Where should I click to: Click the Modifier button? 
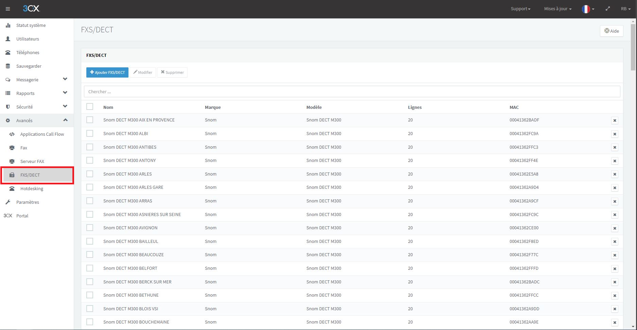[143, 72]
